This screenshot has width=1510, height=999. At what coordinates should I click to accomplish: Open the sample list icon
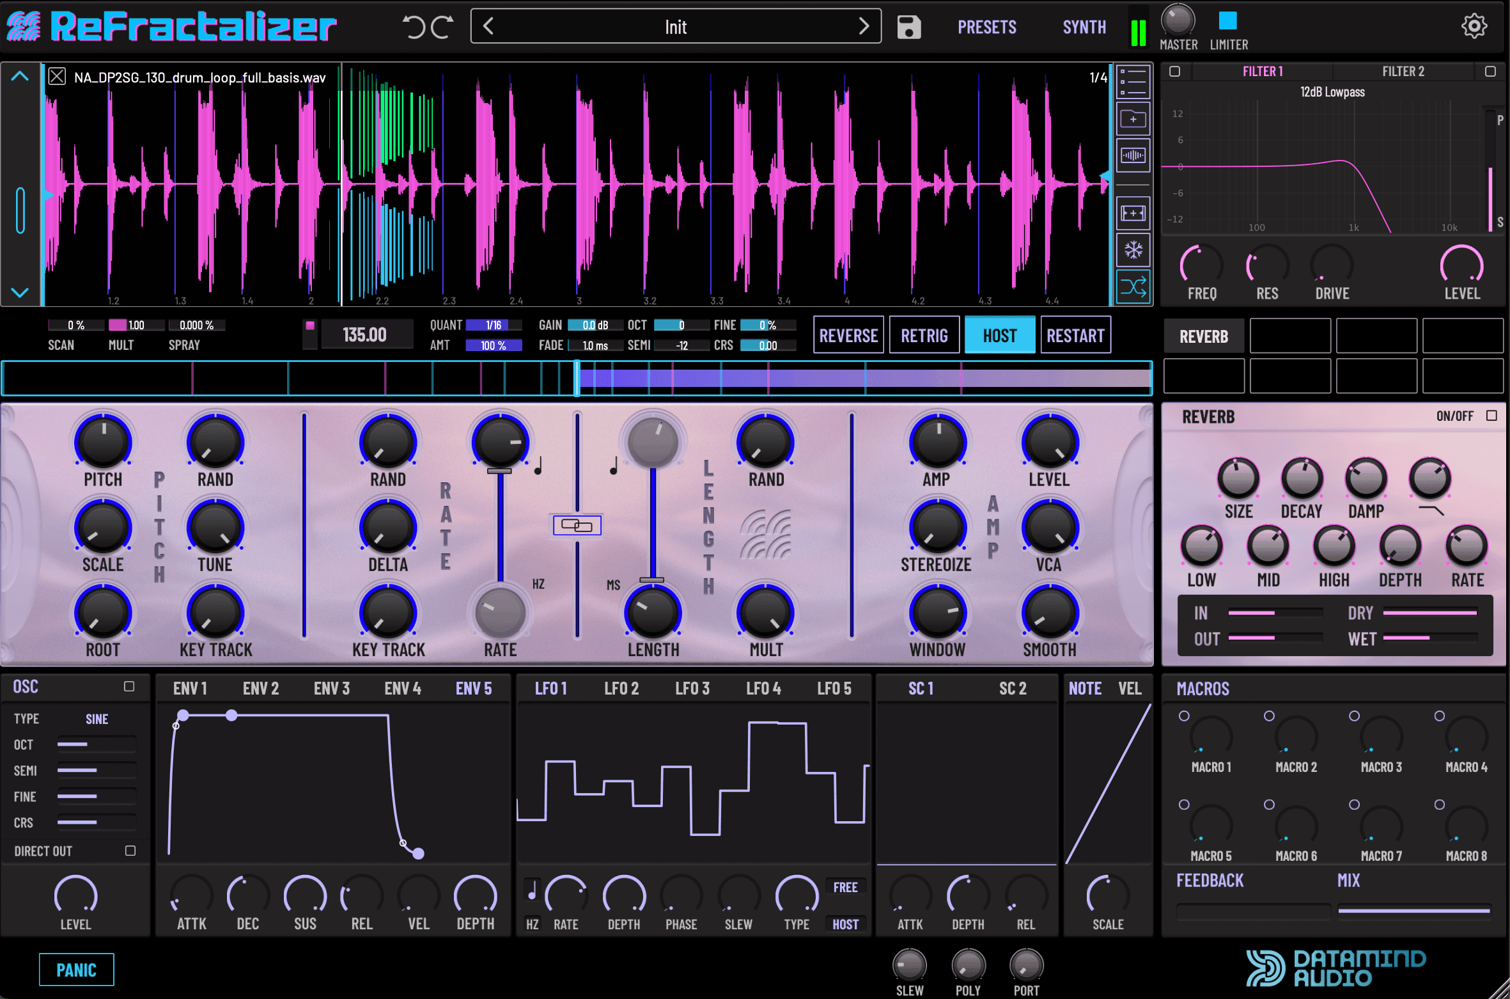tap(1133, 82)
